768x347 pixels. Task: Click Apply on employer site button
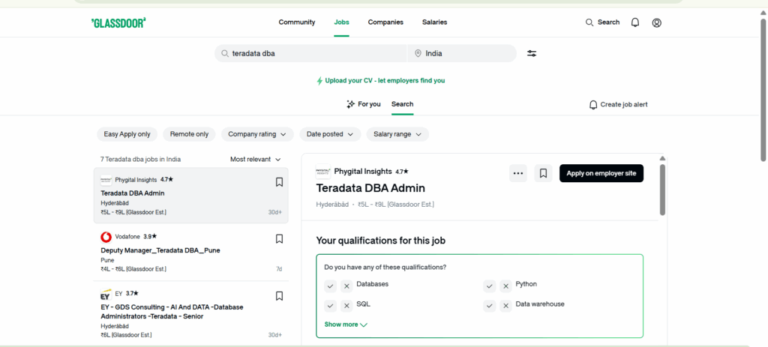point(601,173)
